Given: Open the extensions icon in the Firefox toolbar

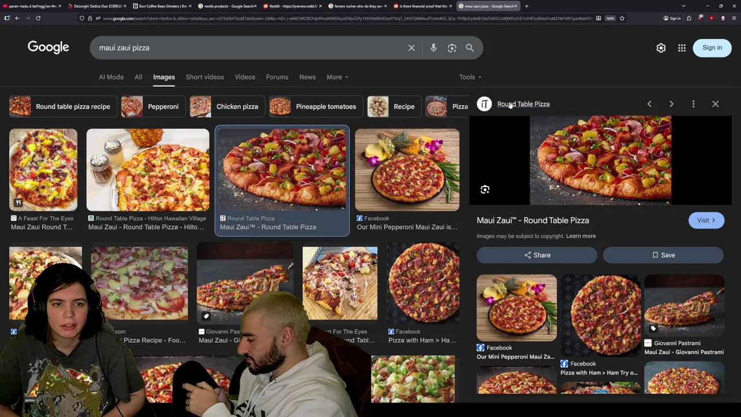Looking at the screenshot, I should coord(689,18).
